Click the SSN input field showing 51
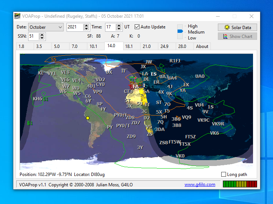Image resolution: width=273 pixels, height=204 pixels. (x=34, y=36)
